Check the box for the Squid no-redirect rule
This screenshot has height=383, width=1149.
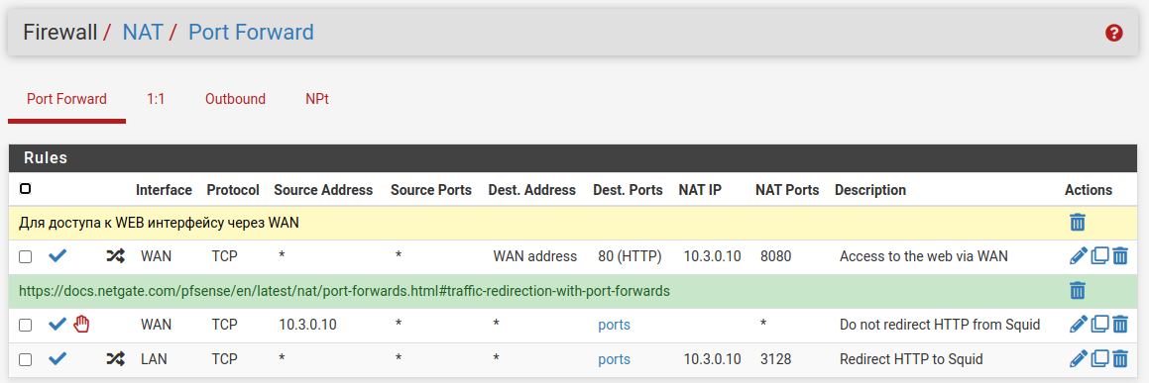25,325
